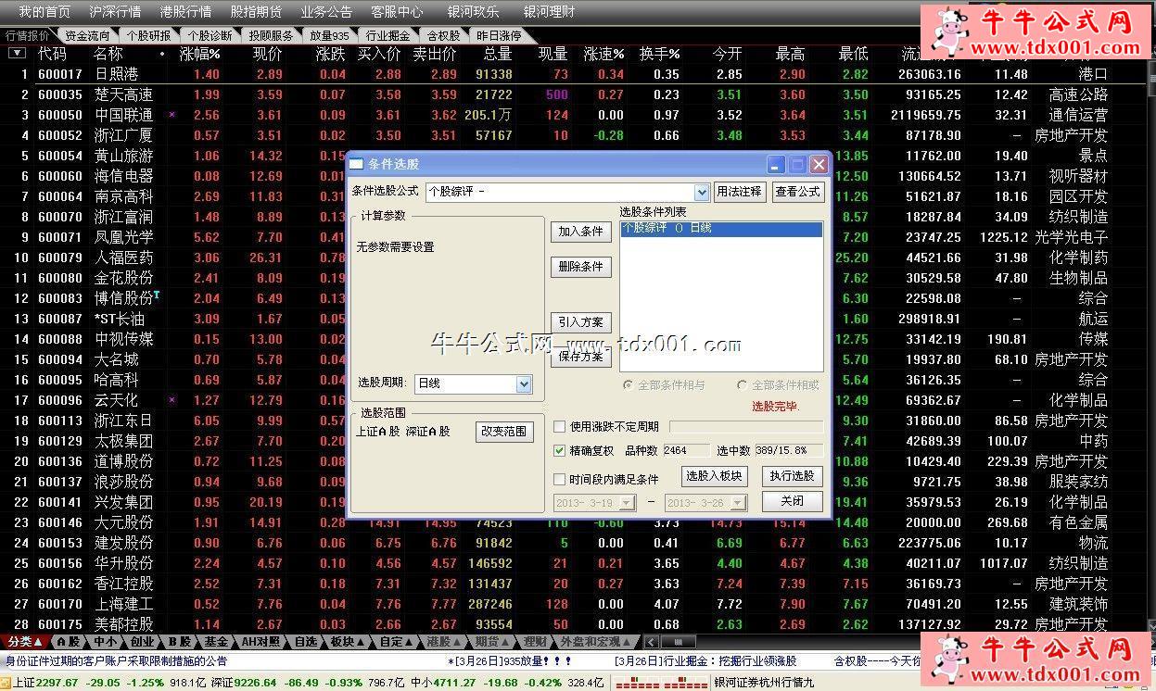The width and height of the screenshot is (1156, 691).
Task: Enable the 使用涨跌不定周期 checkbox
Action: click(x=560, y=427)
